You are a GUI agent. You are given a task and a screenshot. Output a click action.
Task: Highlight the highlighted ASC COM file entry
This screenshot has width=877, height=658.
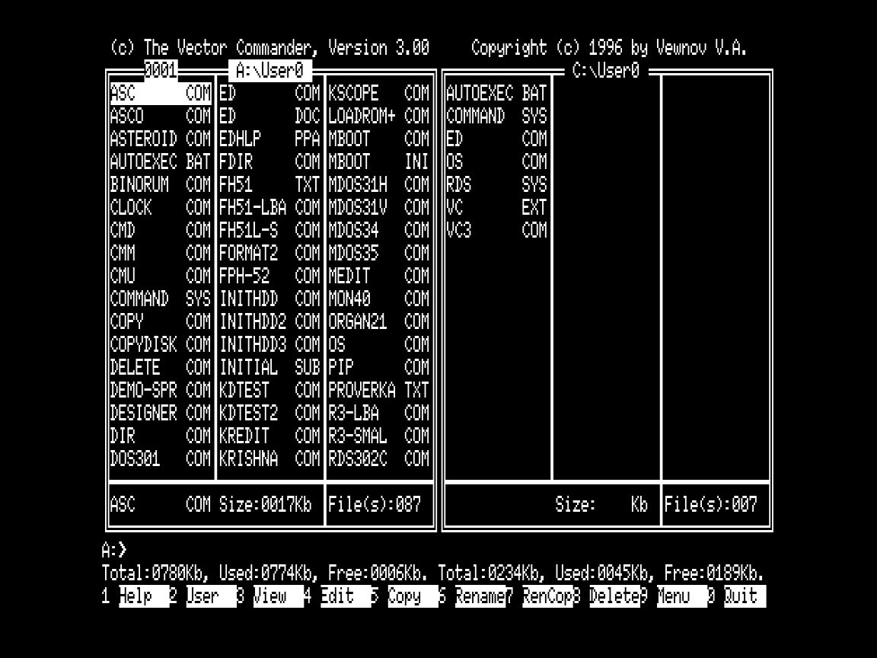coord(161,94)
